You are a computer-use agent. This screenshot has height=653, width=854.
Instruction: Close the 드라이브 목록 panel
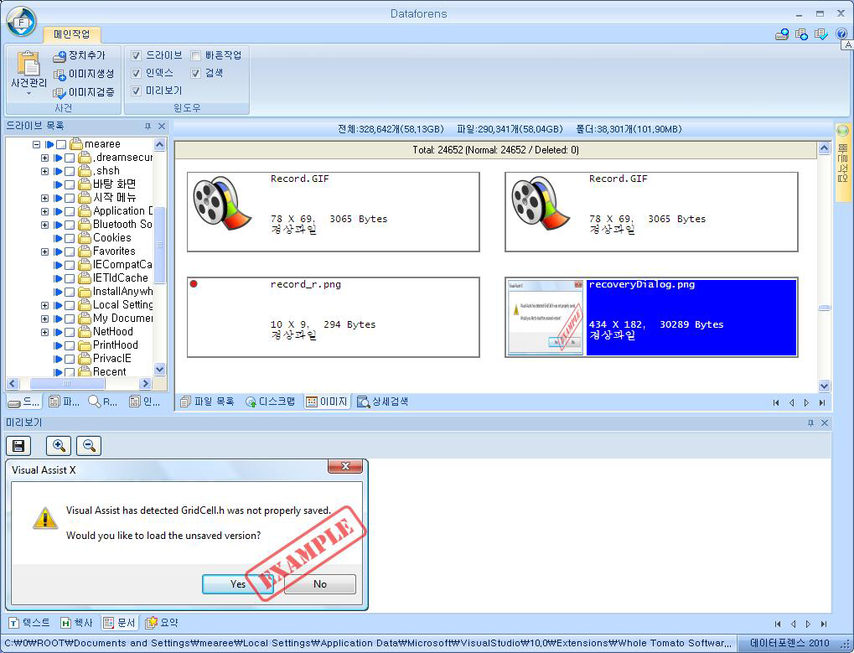162,127
